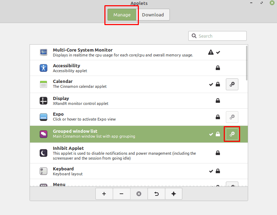Click 'Main Cinnamon window list with app grouping'
The image size is (277, 215).
tap(94, 136)
